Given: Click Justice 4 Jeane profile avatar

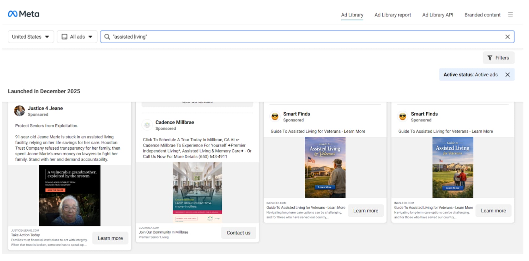Looking at the screenshot, I should [19, 111].
